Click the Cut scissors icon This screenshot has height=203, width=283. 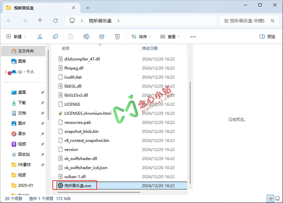(x=40, y=37)
